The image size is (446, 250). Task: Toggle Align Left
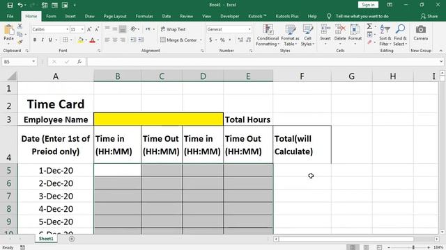tap(107, 40)
